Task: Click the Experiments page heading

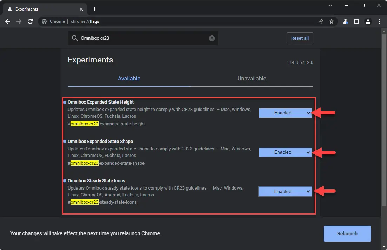Action: click(x=90, y=60)
